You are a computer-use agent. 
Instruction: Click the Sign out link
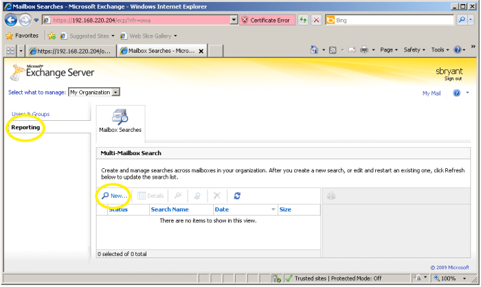tap(453, 78)
